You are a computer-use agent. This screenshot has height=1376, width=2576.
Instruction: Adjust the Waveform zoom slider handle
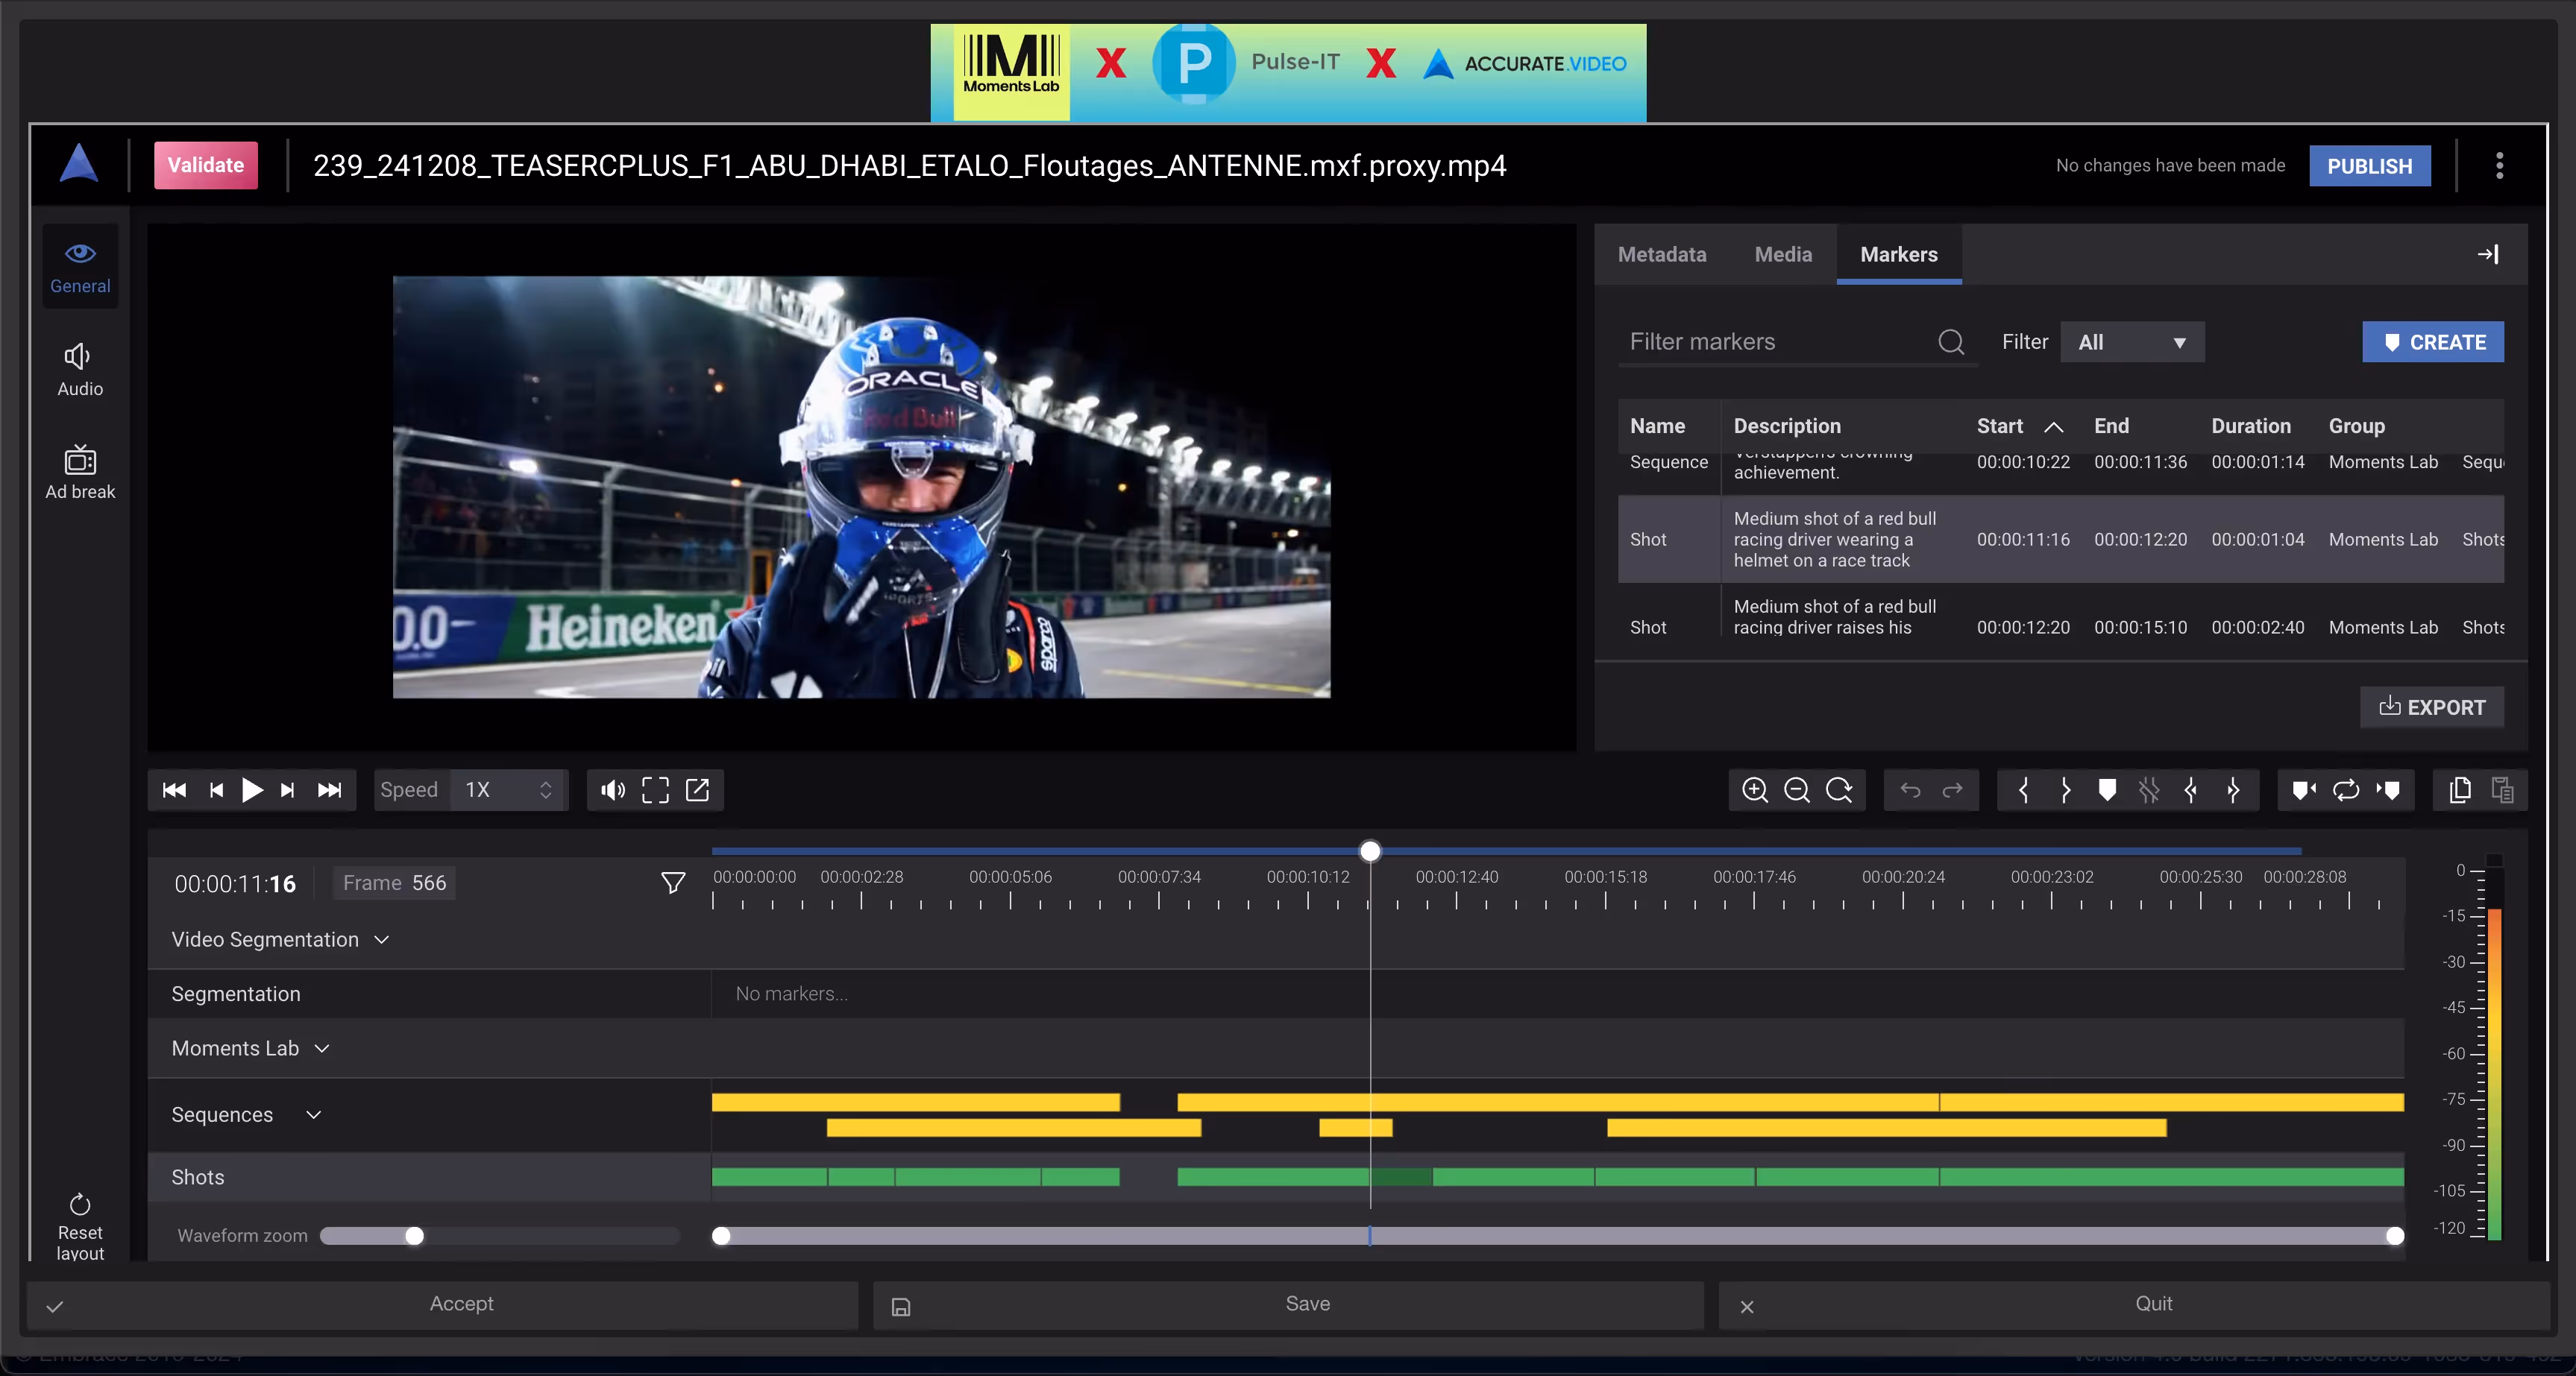point(414,1236)
